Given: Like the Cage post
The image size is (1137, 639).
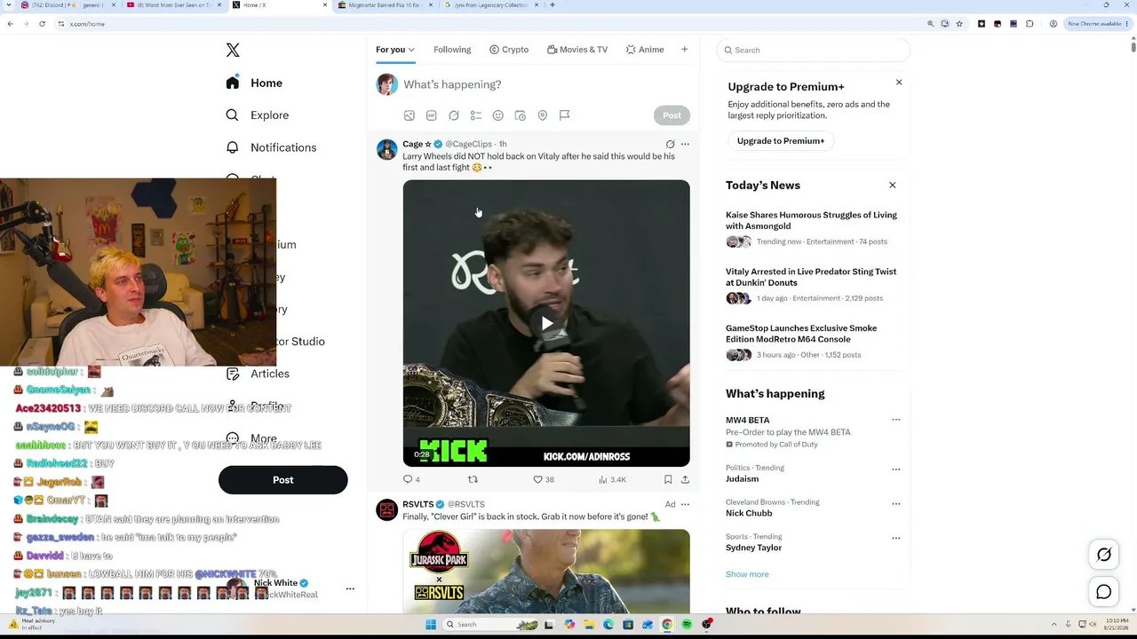Looking at the screenshot, I should click(x=543, y=479).
